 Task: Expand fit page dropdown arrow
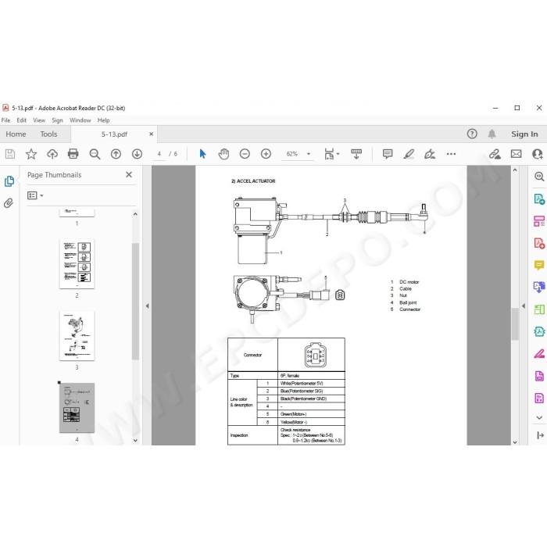pyautogui.click(x=338, y=154)
